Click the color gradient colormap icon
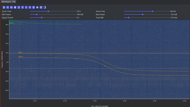Viewport: 190px width, 107px height. (45, 7)
